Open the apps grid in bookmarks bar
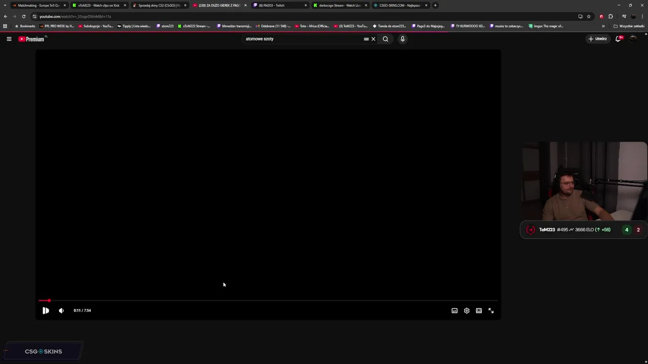648x364 pixels. click(x=5, y=26)
